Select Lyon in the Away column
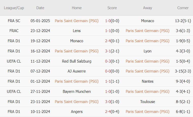Image resolution: width=193 pixels, height=117 pixels. click(x=148, y=51)
